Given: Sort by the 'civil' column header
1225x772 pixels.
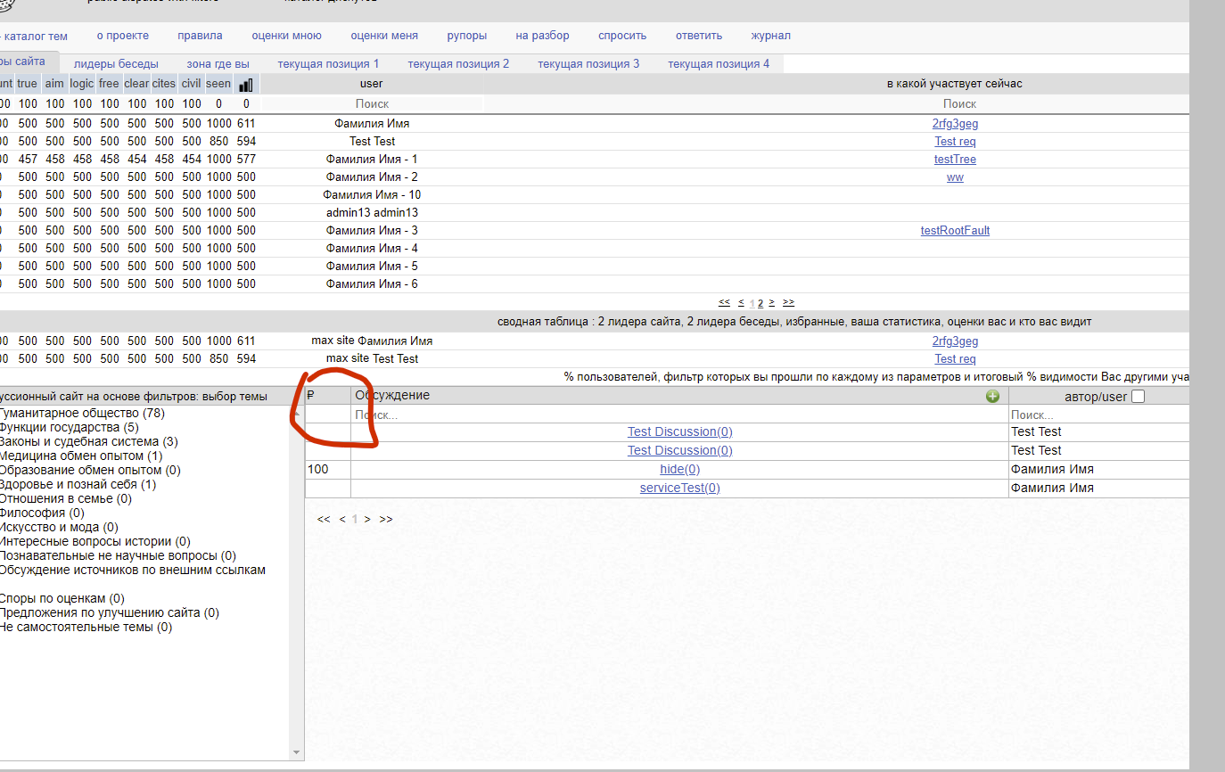Looking at the screenshot, I should (x=191, y=84).
